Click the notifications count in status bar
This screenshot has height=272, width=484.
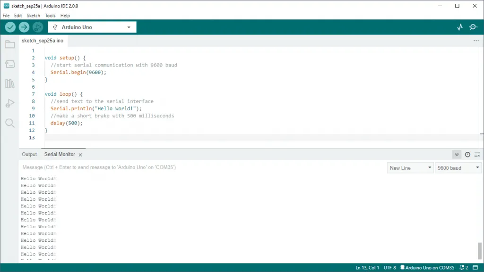(464, 267)
